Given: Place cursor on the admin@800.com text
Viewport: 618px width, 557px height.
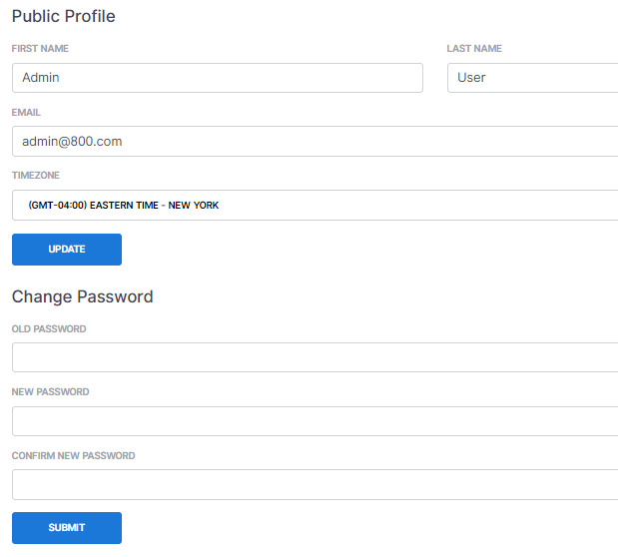Looking at the screenshot, I should [x=72, y=142].
